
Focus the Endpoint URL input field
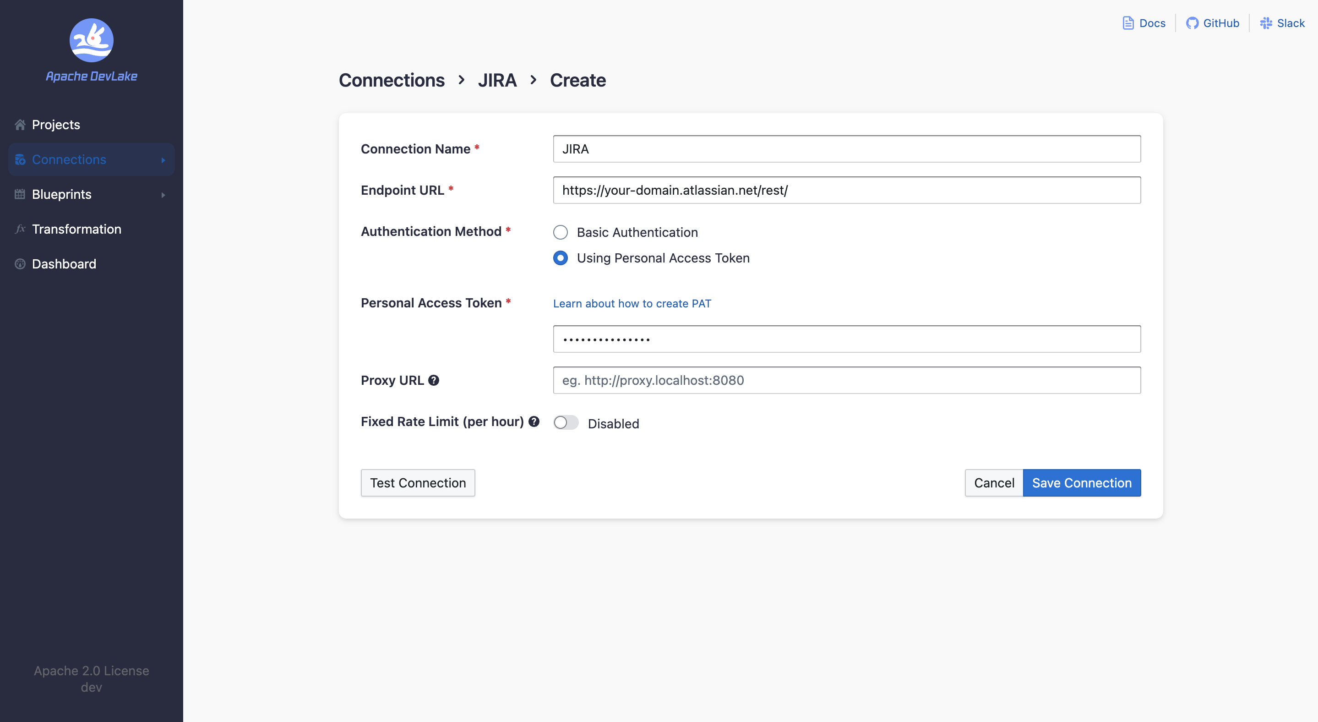(846, 191)
